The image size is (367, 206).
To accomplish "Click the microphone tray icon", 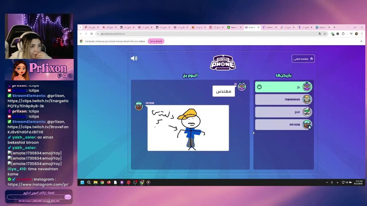I will [332, 182].
